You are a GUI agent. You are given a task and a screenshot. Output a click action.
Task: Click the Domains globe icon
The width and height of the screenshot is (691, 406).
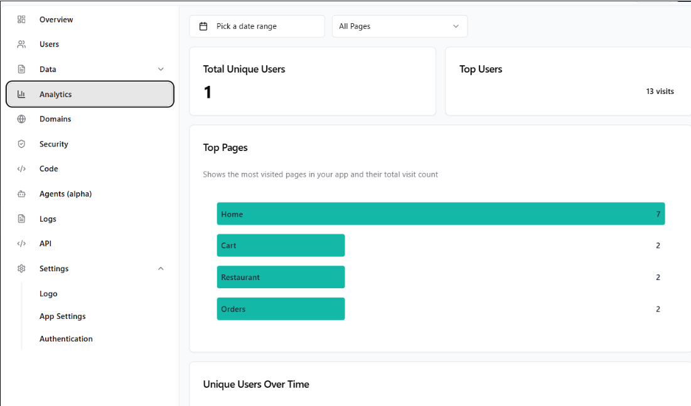pos(21,118)
